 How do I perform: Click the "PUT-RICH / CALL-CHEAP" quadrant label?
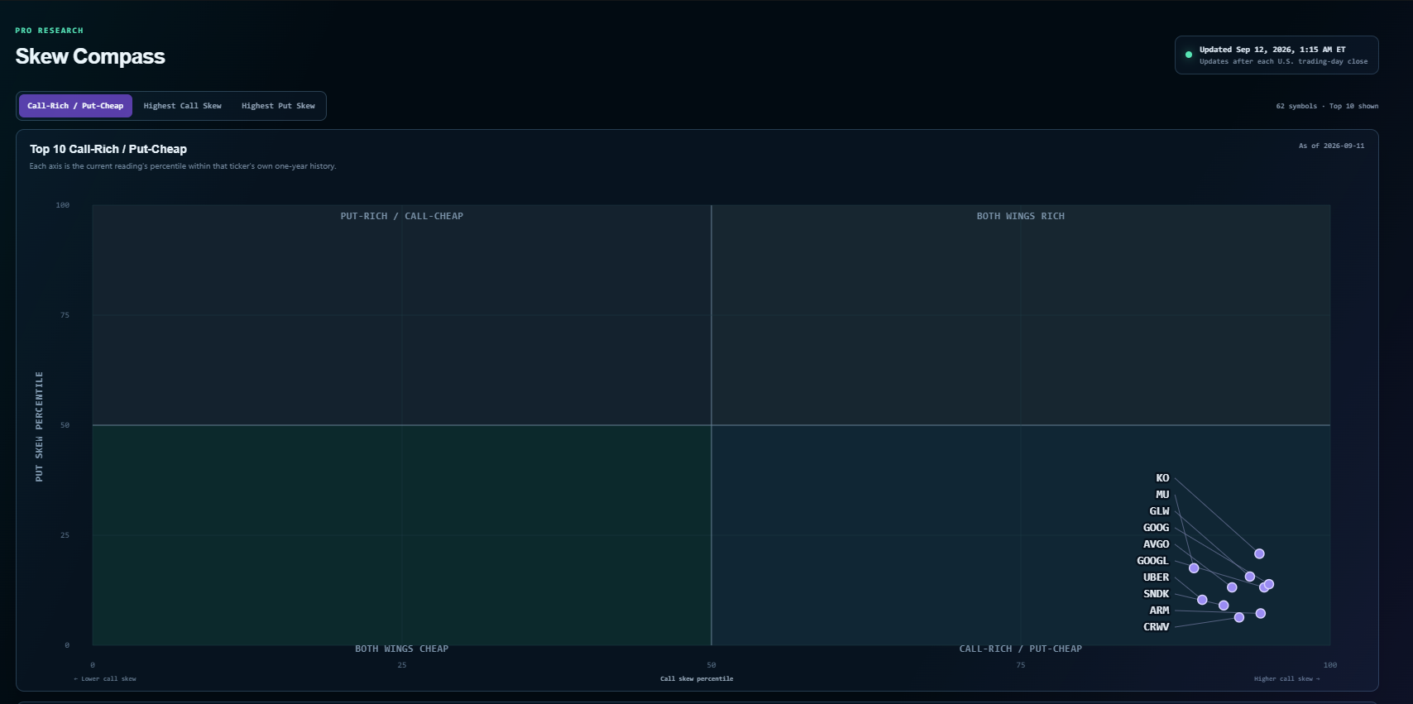(402, 216)
